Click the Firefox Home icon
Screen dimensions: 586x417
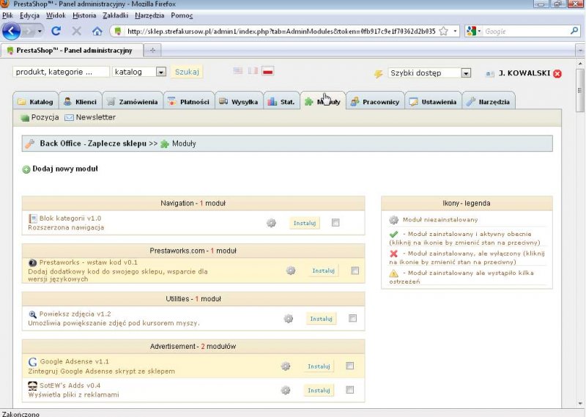tap(97, 32)
